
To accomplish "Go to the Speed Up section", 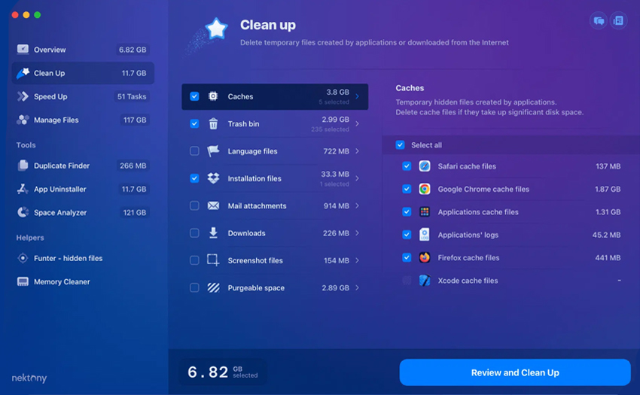I will pos(50,96).
